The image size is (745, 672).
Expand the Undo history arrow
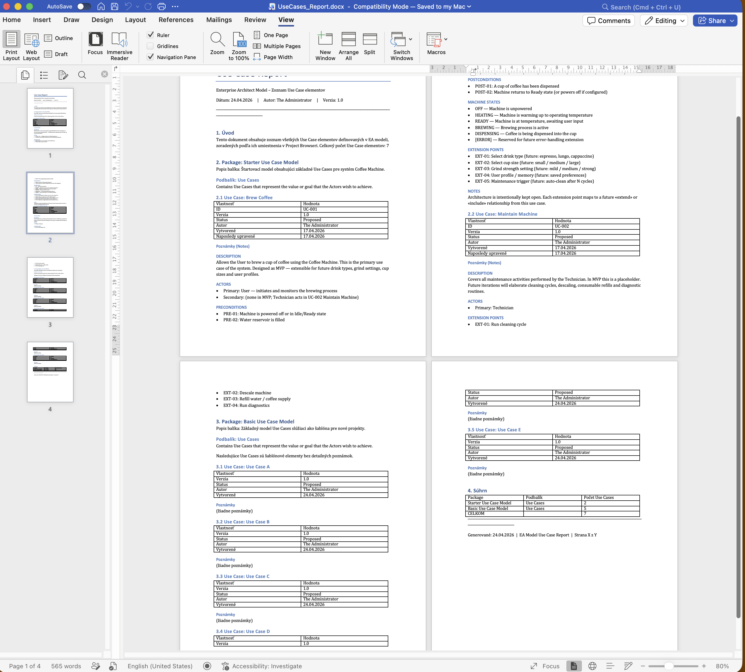pos(138,7)
